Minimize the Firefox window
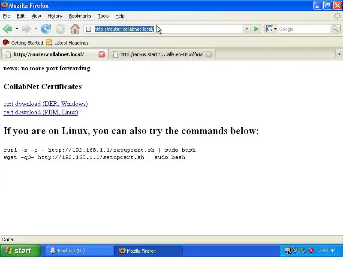This screenshot has height=257, width=343. click(x=317, y=6)
